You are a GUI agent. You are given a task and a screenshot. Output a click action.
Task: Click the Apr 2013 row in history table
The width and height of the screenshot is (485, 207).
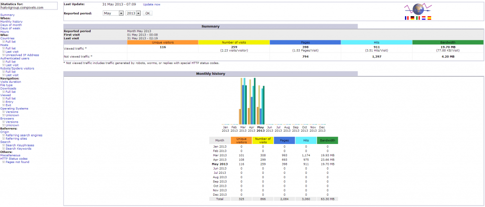(274, 159)
